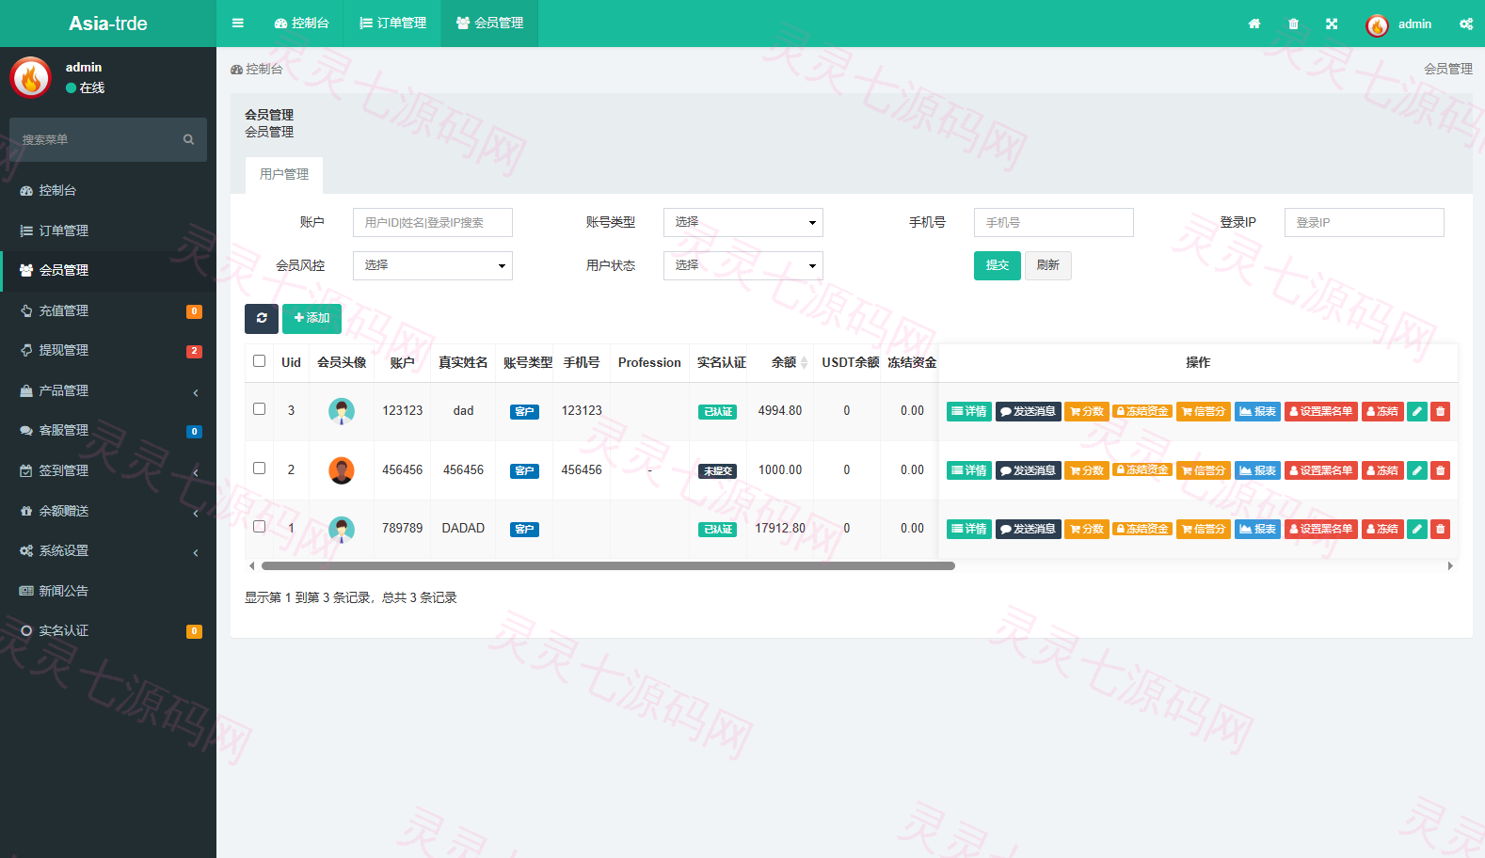Click the table refresh icon button

pos(262,319)
